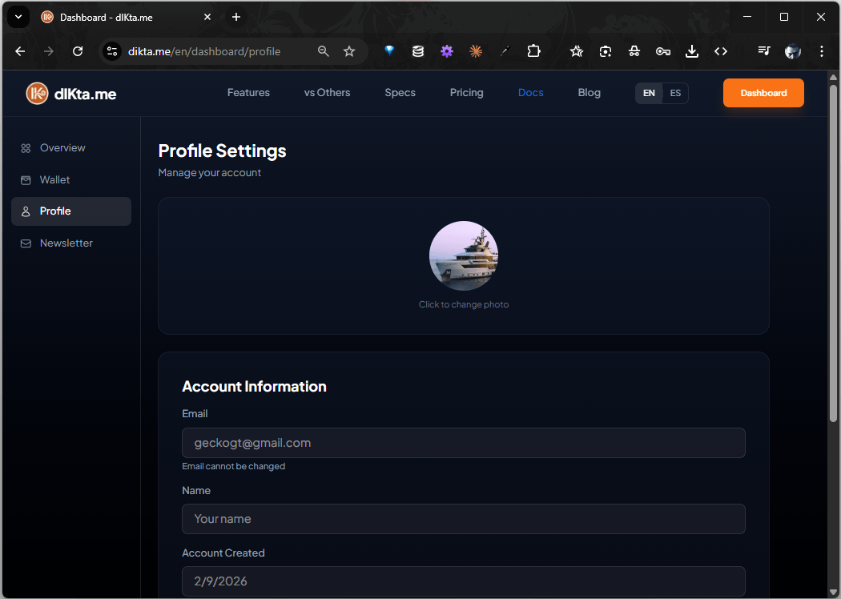
Task: Open the Blog link
Action: (x=589, y=93)
